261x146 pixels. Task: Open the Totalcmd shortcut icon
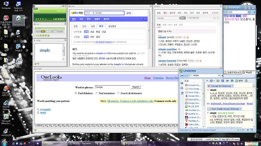pyautogui.click(x=18, y=6)
